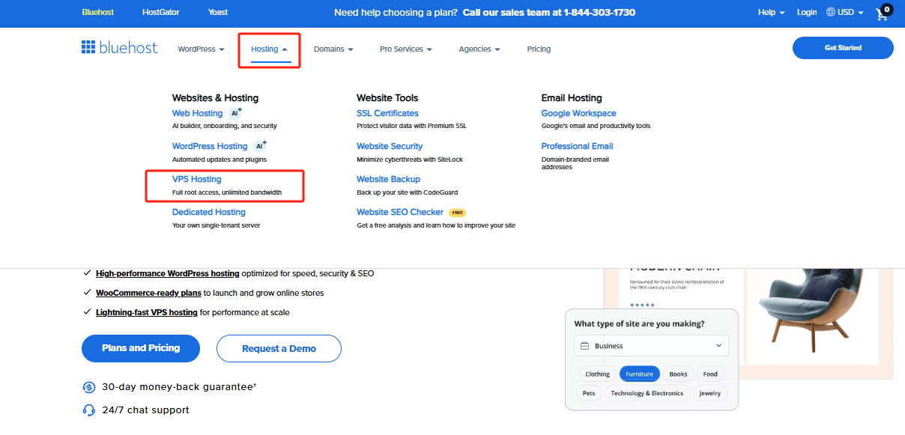Switch to the Yoast top tab
This screenshot has height=435, width=905.
coord(218,13)
